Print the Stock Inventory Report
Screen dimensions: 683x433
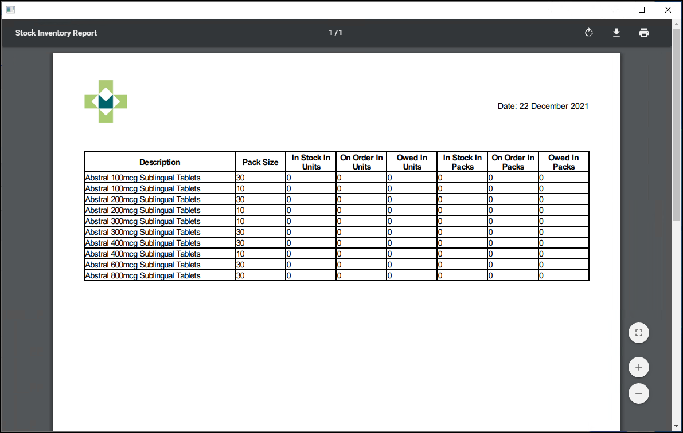click(x=644, y=33)
